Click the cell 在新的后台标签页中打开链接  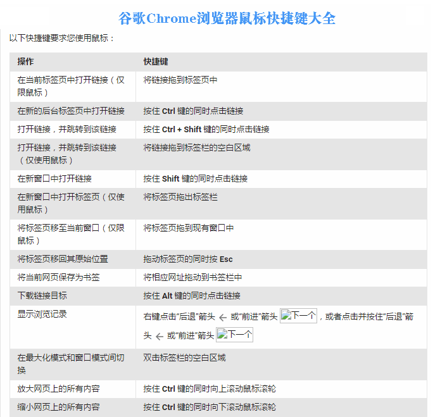point(73,111)
